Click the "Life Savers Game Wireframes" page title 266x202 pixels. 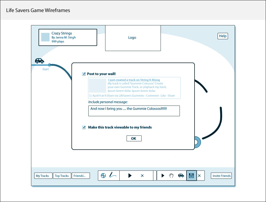(x=38, y=10)
